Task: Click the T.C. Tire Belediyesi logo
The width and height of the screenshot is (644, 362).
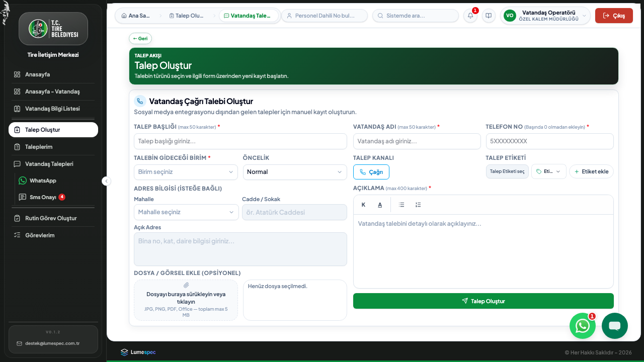Action: (53, 29)
